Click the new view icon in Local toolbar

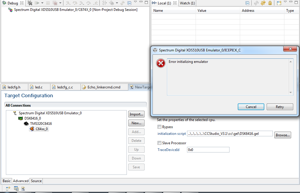click(x=279, y=3)
